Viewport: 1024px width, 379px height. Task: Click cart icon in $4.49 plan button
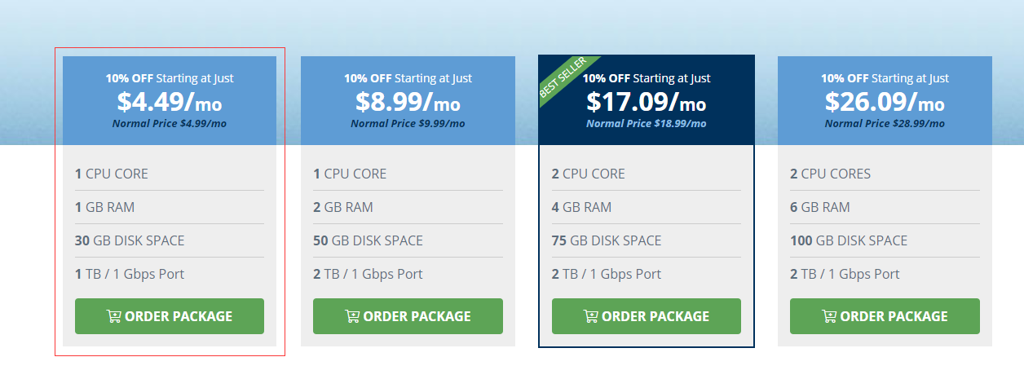coord(113,316)
